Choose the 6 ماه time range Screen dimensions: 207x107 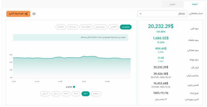tap(66, 94)
